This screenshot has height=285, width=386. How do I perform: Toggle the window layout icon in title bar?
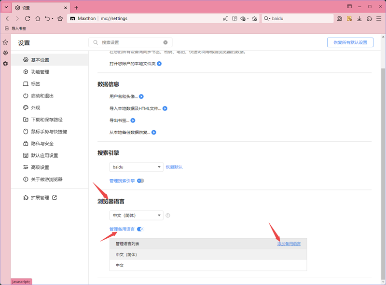349,7
